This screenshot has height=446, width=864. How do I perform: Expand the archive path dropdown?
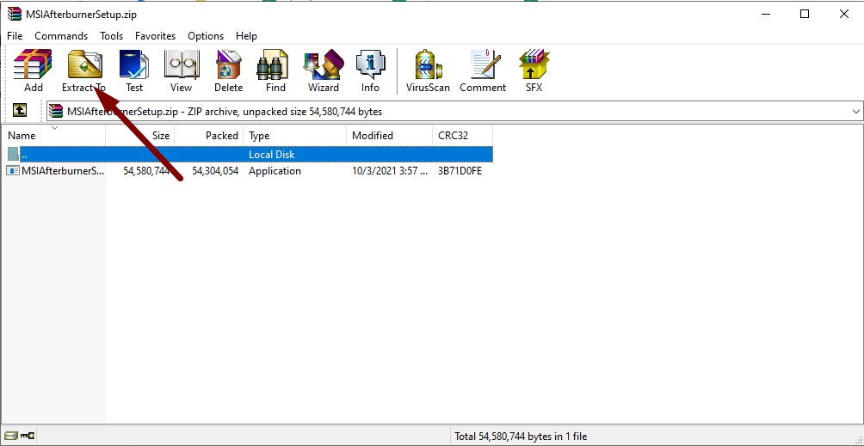(855, 112)
